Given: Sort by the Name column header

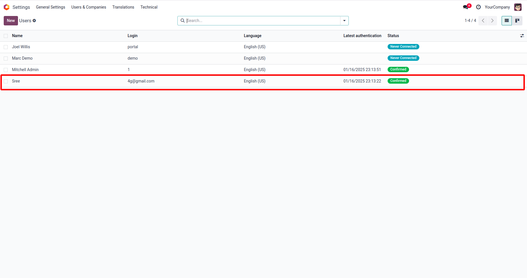Looking at the screenshot, I should coord(17,36).
